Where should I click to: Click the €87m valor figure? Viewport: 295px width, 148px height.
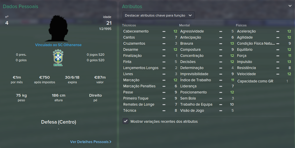click(100, 77)
